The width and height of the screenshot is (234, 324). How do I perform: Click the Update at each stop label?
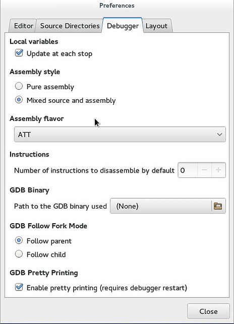60,54
